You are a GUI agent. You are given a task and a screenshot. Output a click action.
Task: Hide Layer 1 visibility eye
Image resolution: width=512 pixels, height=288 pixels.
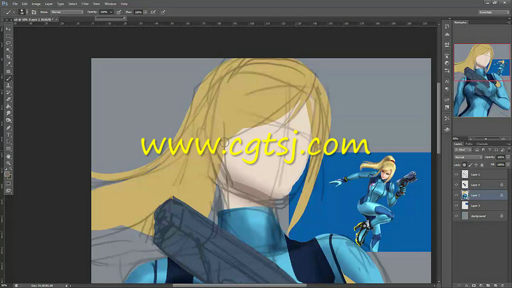[x=456, y=174]
